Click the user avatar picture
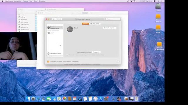Screen dimensions: 188x105 pos(70,29)
